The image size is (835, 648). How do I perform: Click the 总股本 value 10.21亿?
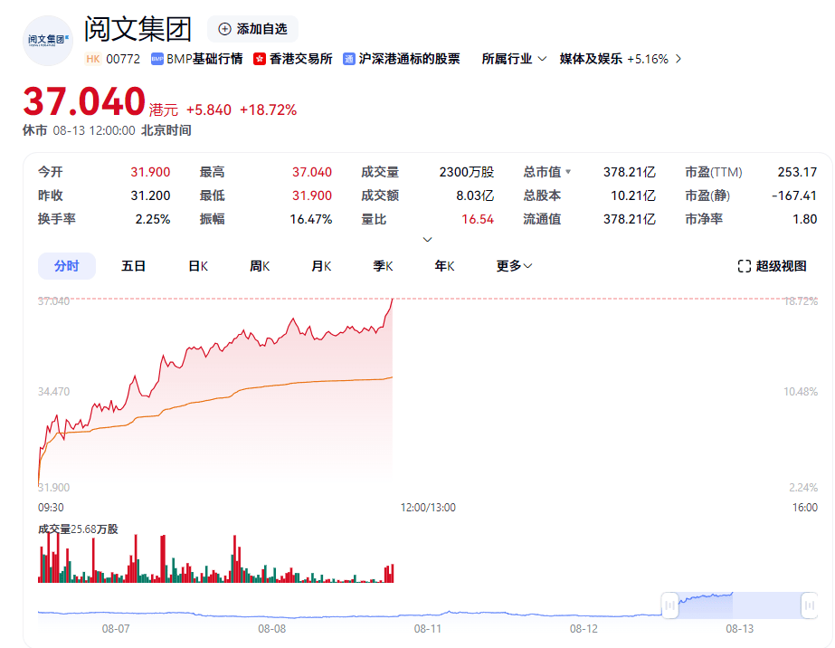pyautogui.click(x=632, y=195)
